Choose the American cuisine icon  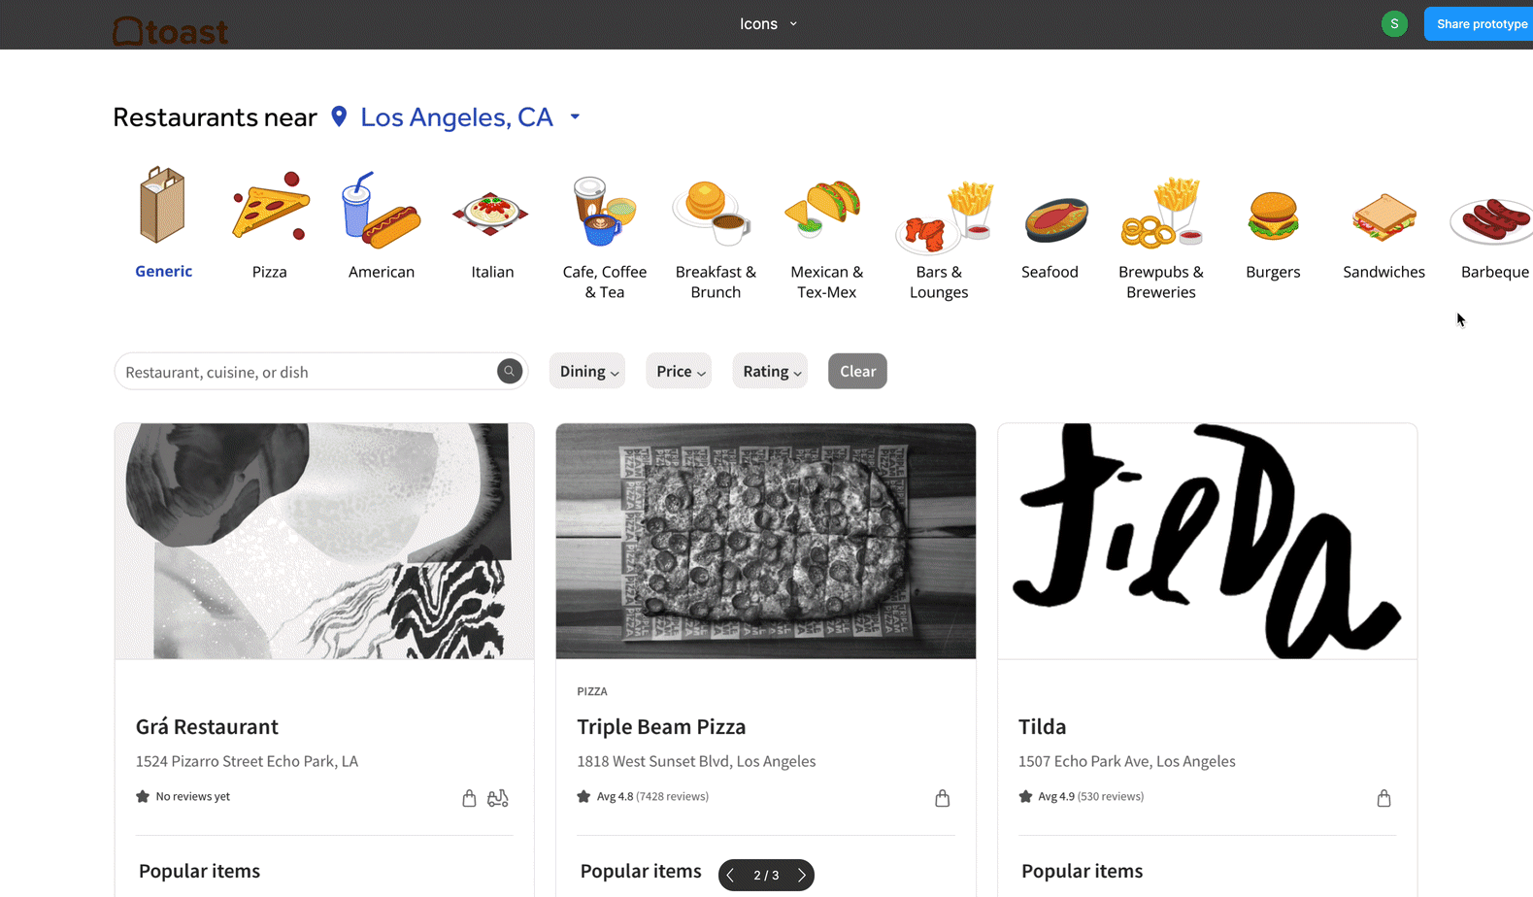(x=381, y=210)
